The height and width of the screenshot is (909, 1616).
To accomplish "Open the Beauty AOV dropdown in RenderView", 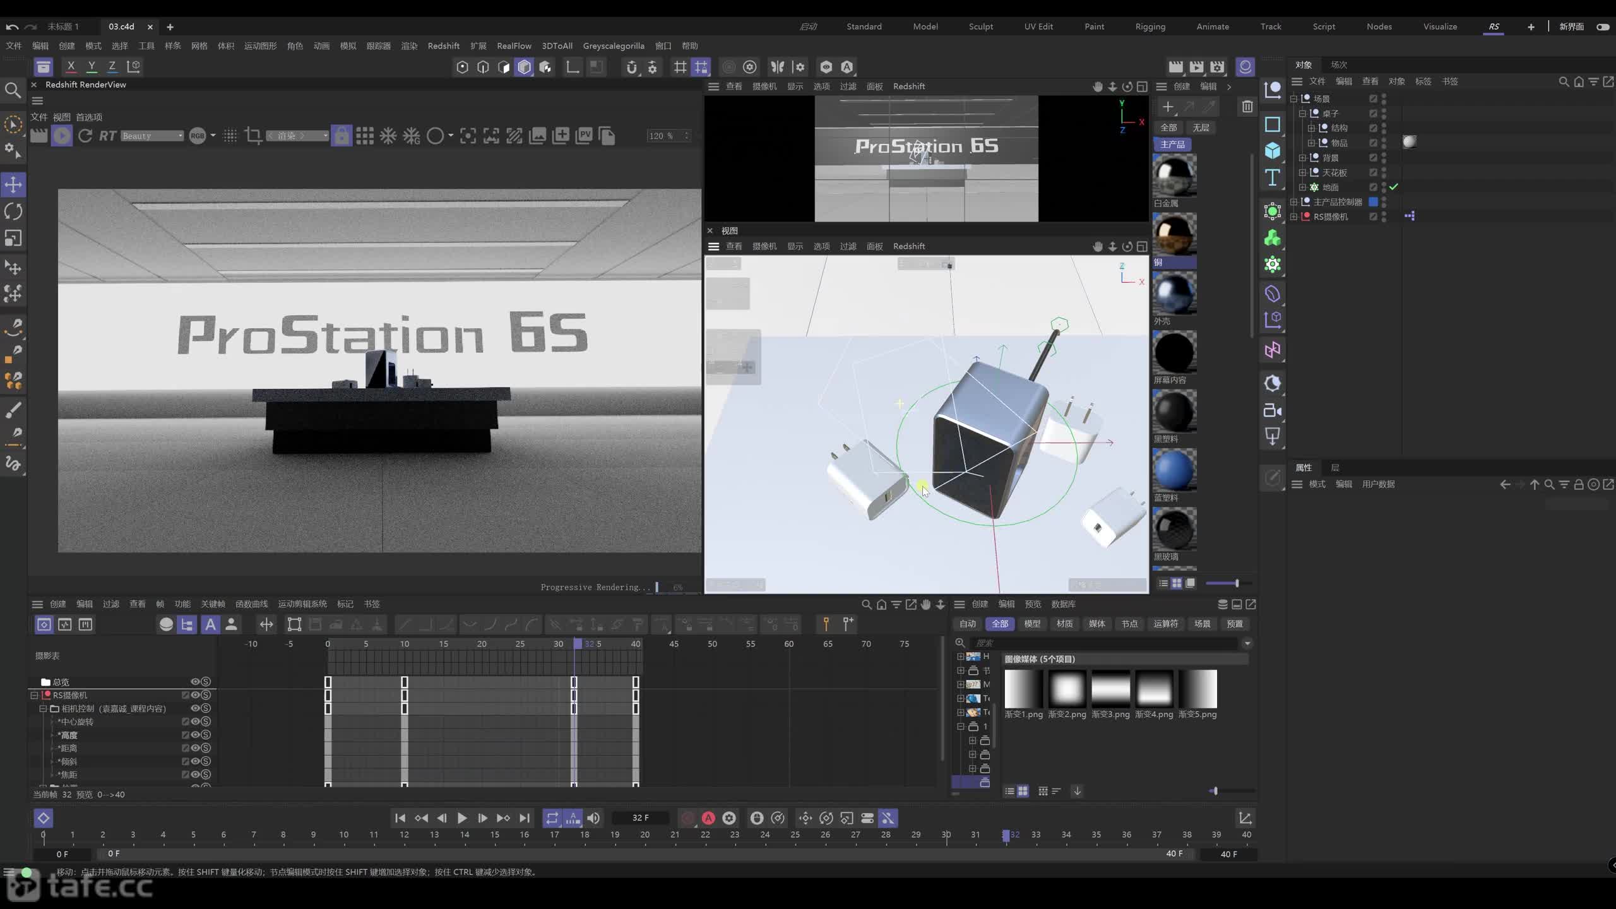I will coord(152,136).
